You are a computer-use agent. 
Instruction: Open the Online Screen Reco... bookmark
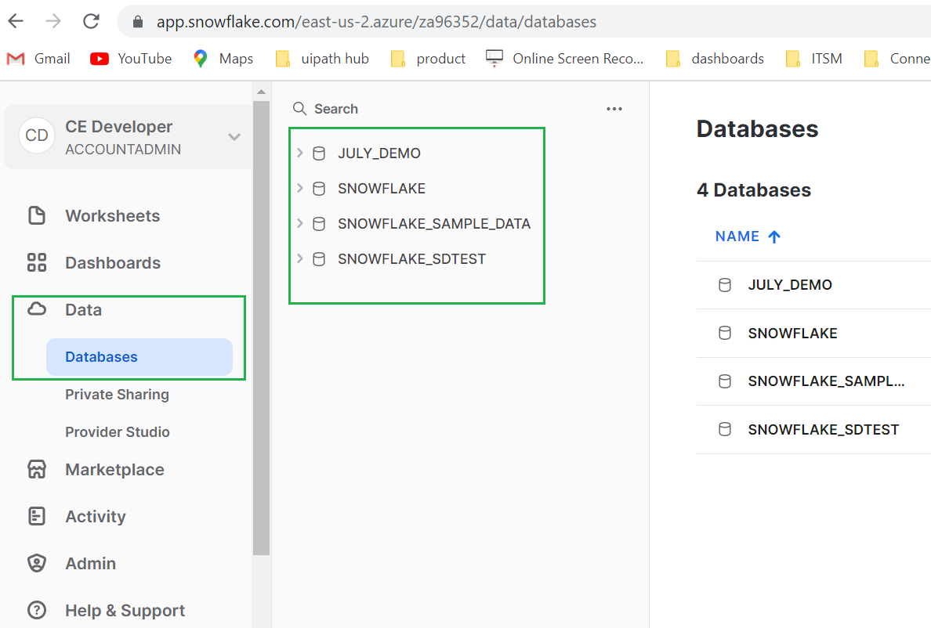(565, 59)
